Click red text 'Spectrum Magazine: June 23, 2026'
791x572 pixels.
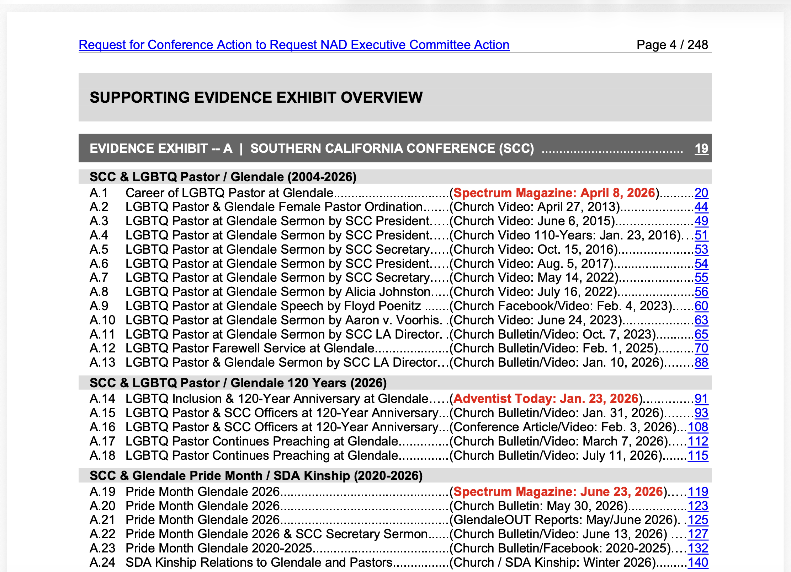[x=558, y=492]
